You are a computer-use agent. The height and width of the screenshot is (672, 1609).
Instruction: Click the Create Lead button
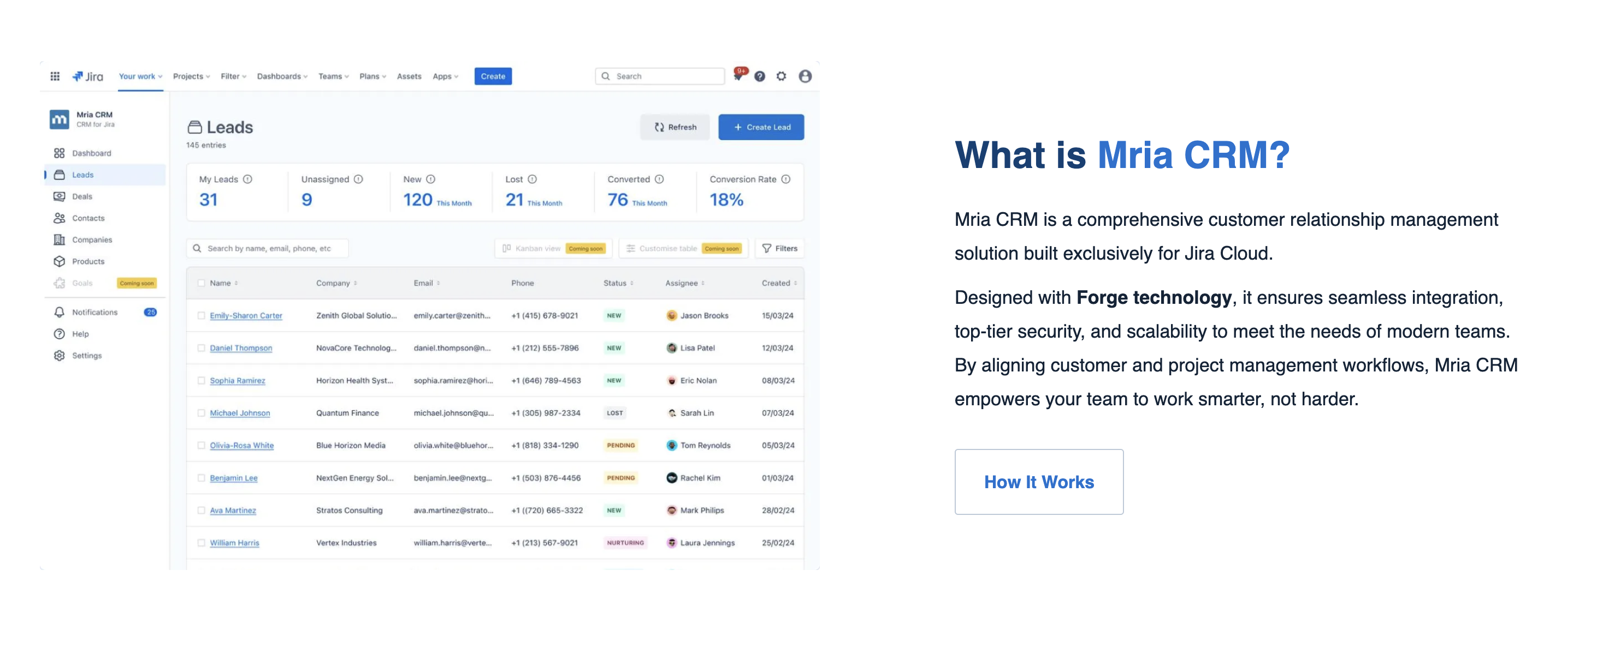click(x=761, y=127)
